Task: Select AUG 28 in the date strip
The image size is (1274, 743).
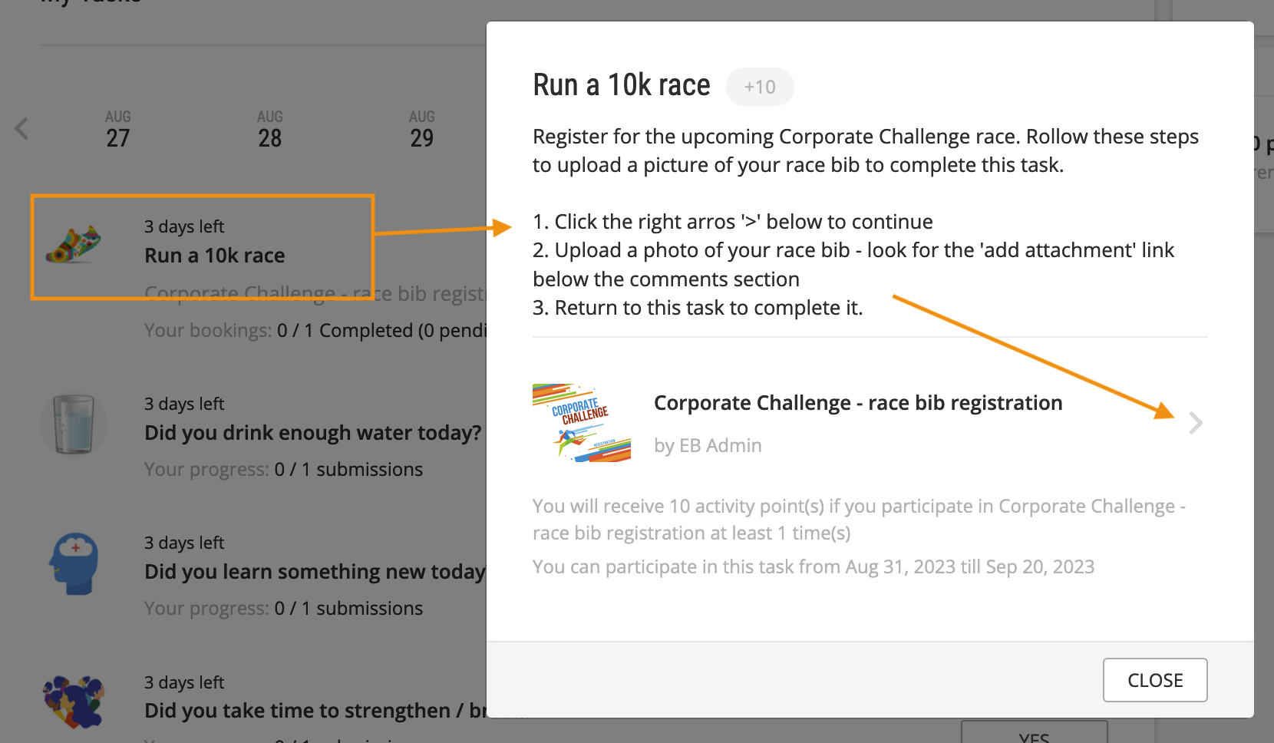Action: [x=270, y=129]
